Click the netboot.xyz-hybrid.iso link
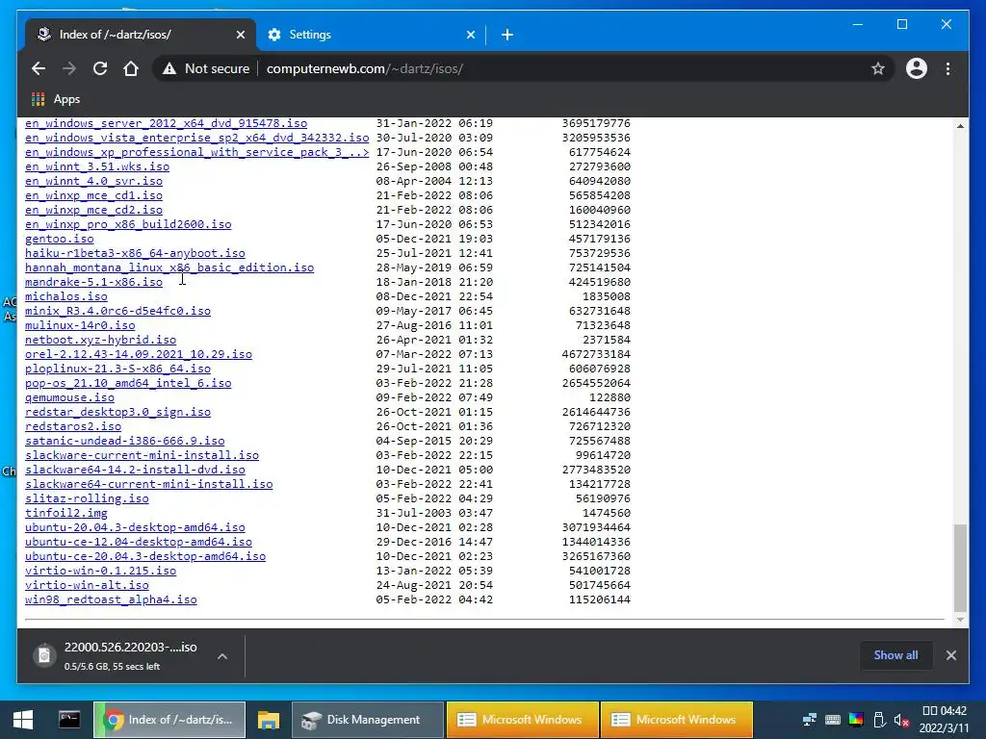 point(100,341)
